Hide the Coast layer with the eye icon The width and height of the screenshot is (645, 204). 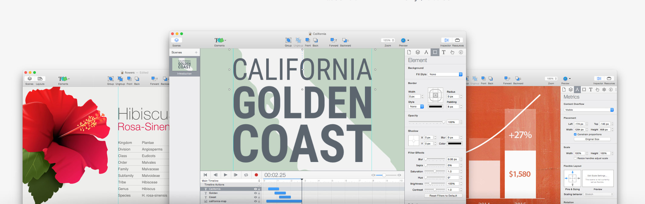click(x=255, y=197)
